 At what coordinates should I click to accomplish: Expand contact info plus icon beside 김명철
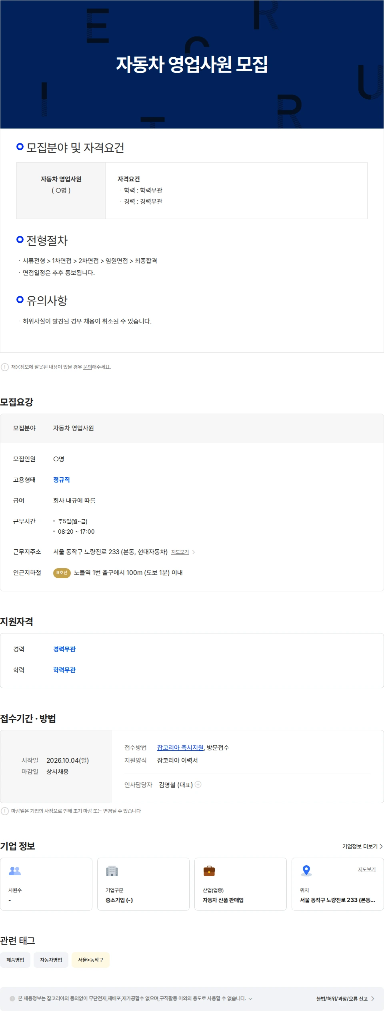198,784
